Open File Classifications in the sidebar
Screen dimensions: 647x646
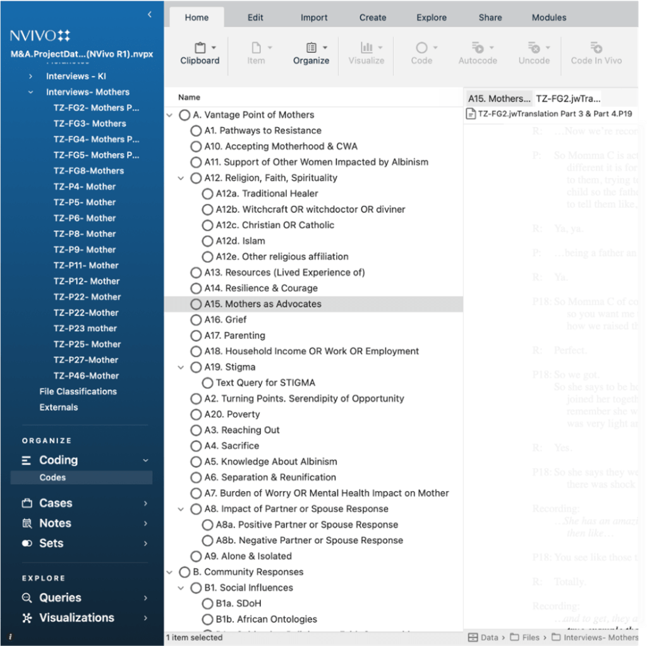[78, 391]
